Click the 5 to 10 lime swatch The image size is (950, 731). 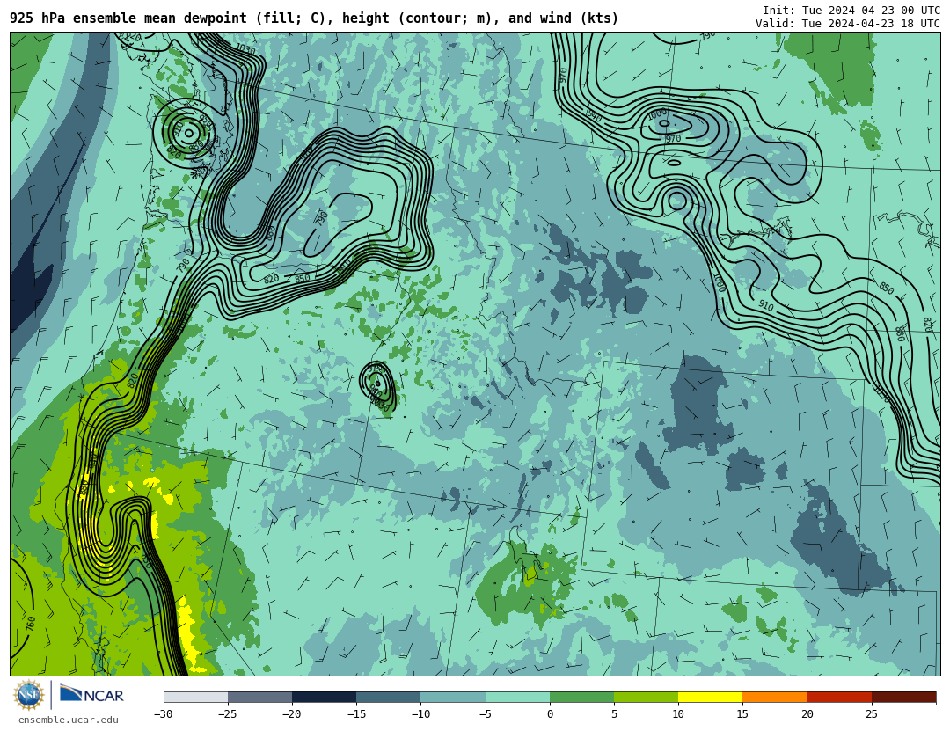pos(646,698)
